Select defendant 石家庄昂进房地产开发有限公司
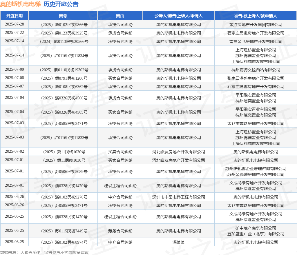Image resolution: width=297 pixels, height=255 pixels. 256,33
